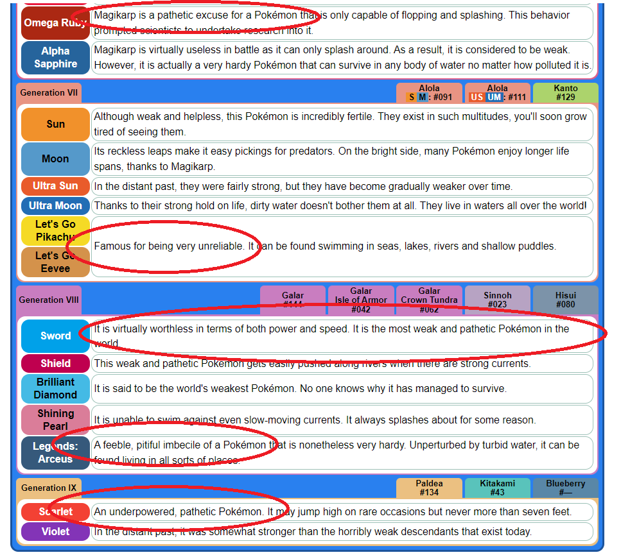Click the Galar Isle of Armor #042 cell
This screenshot has height=555, width=621.
(361, 300)
